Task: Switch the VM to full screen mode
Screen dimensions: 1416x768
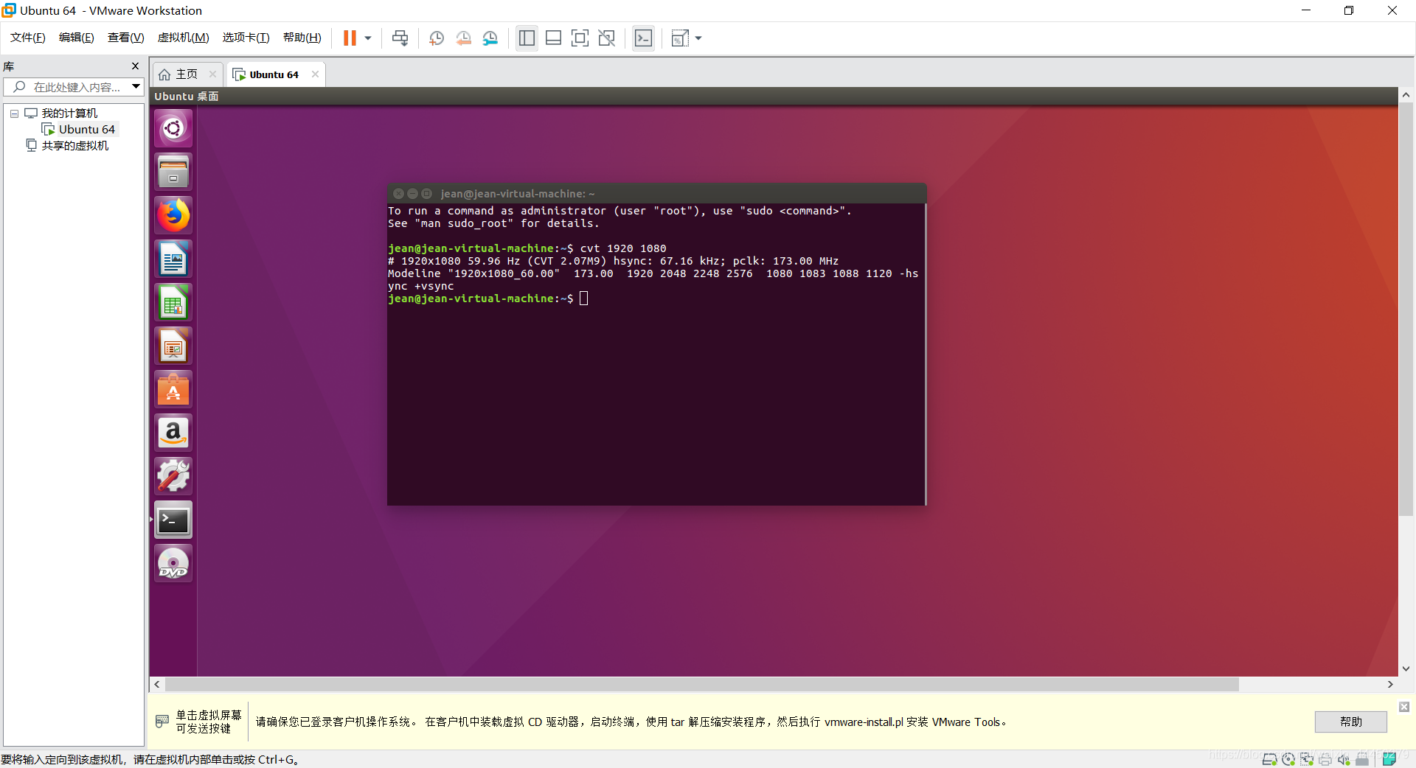Action: (x=580, y=38)
